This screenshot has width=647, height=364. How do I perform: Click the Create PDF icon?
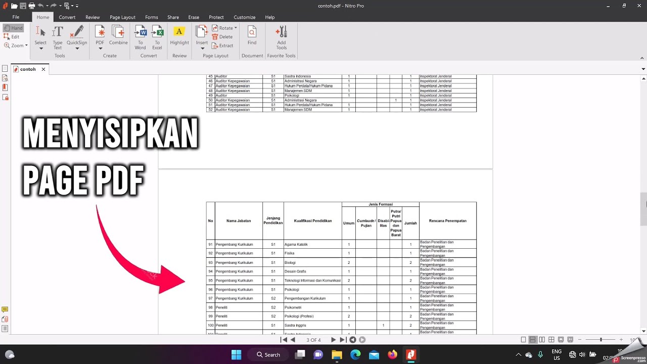pyautogui.click(x=100, y=32)
